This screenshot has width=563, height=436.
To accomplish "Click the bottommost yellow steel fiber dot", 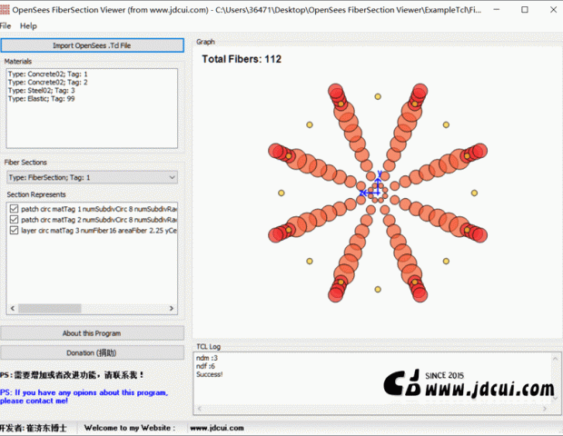I will pyautogui.click(x=377, y=290).
